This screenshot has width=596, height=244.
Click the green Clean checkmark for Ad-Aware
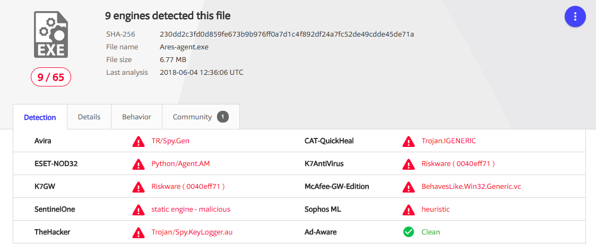pos(408,232)
